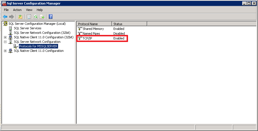Click the Refresh toolbar icon
This screenshot has height=131, width=258.
[x=36, y=17]
